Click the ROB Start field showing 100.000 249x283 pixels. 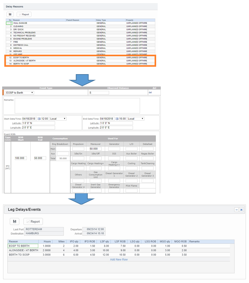[21, 158]
